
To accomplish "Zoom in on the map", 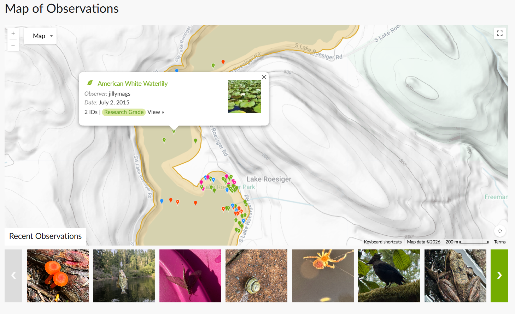I will pyautogui.click(x=13, y=33).
